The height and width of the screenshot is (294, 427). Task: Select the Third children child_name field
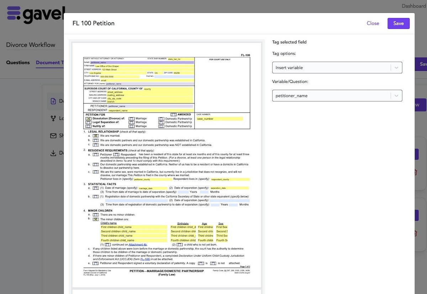click(134, 236)
